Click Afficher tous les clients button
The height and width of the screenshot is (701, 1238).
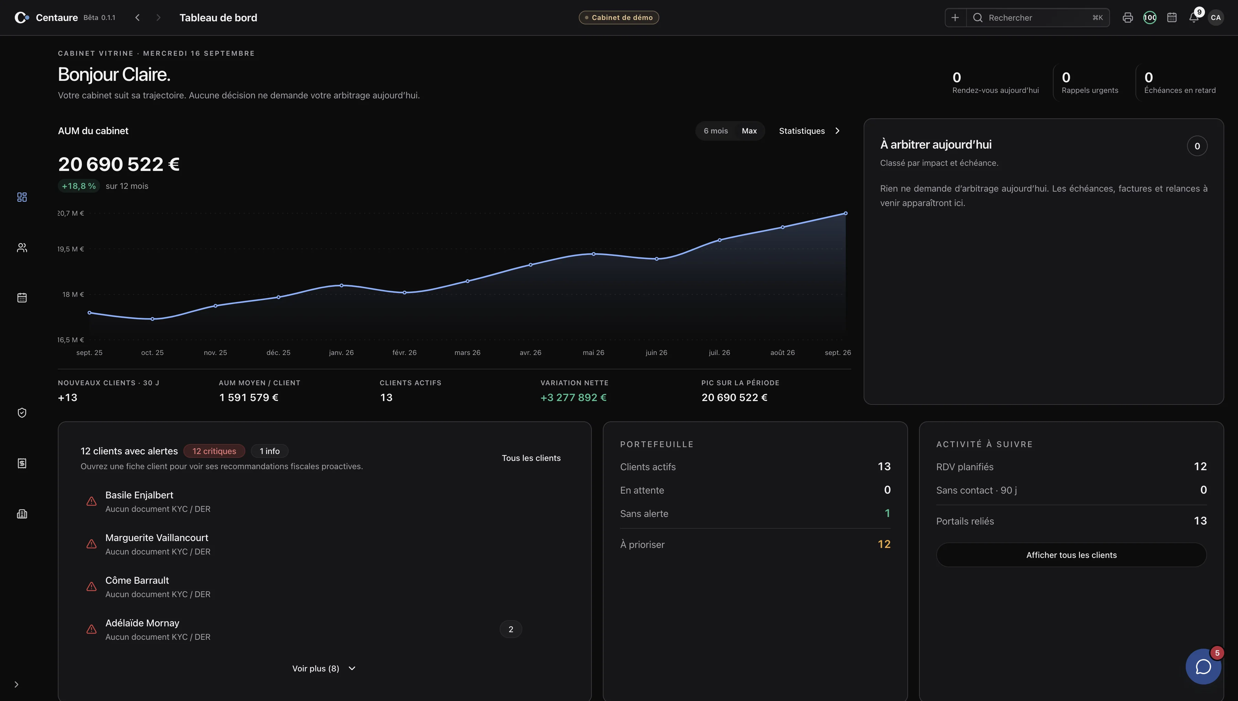(1071, 555)
